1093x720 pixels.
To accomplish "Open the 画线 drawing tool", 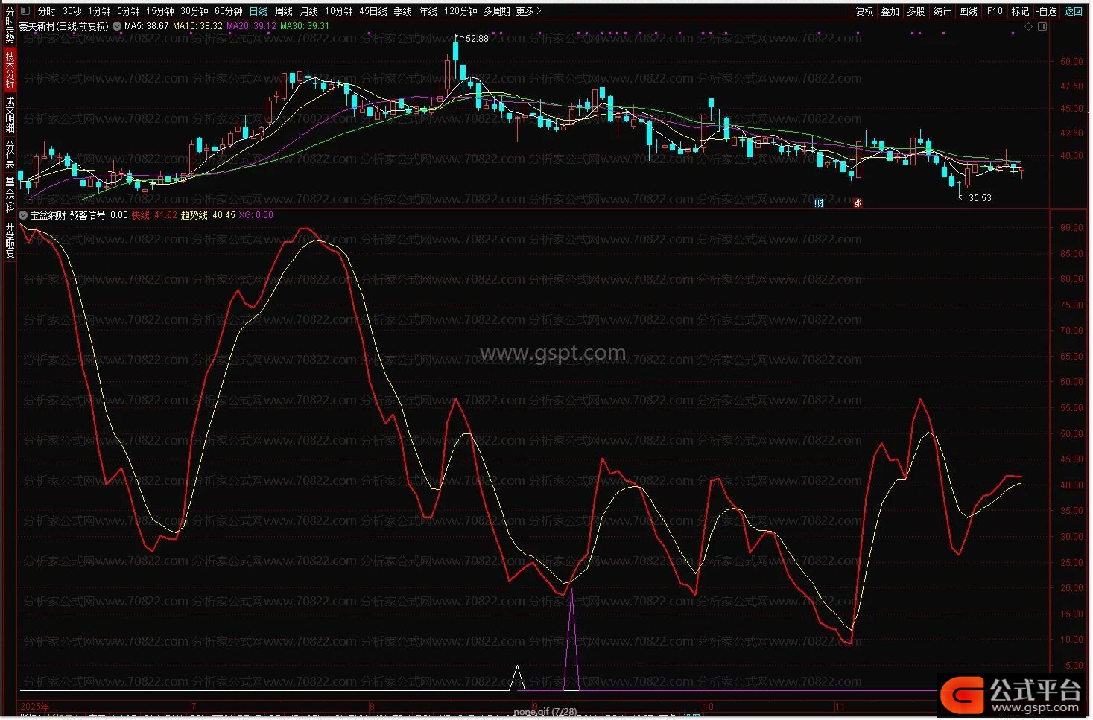I will point(968,11).
